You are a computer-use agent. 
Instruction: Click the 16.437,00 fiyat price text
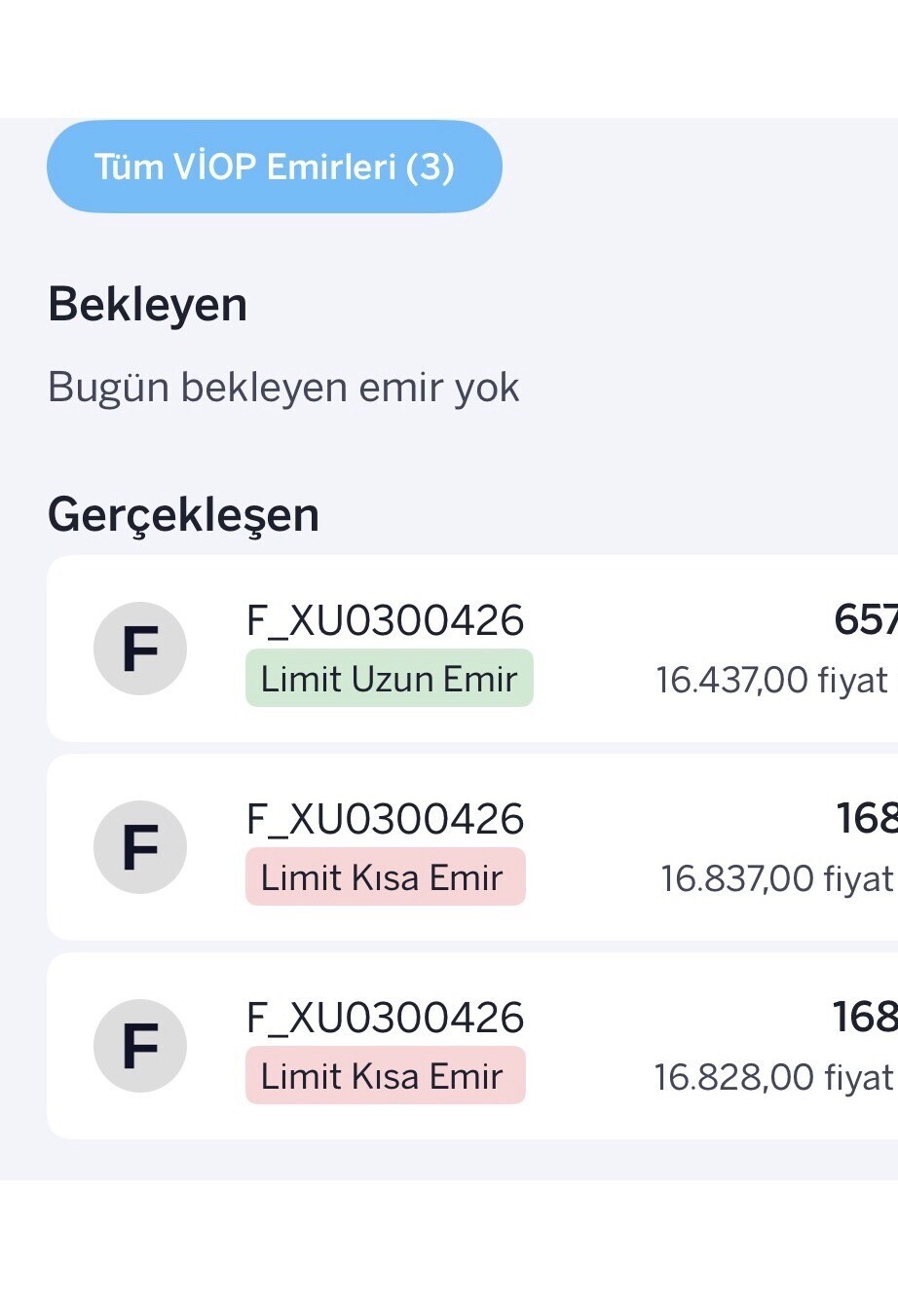click(771, 680)
